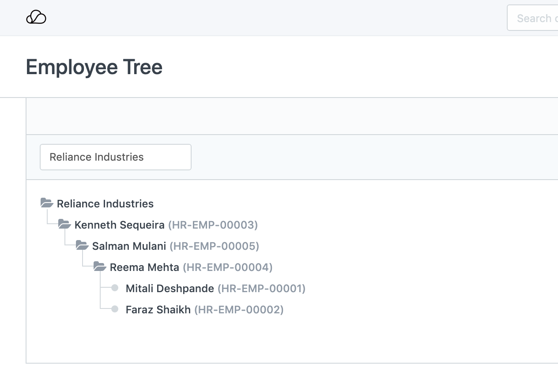Select the Reema Mehta tree node
The height and width of the screenshot is (391, 558).
point(144,267)
